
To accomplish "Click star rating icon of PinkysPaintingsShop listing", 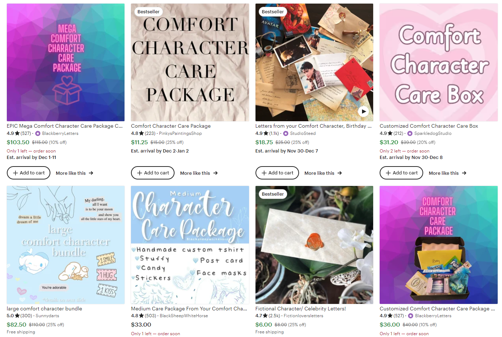I will pos(141,133).
